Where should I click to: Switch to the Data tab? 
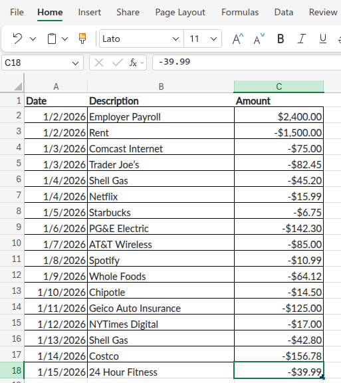pyautogui.click(x=283, y=12)
